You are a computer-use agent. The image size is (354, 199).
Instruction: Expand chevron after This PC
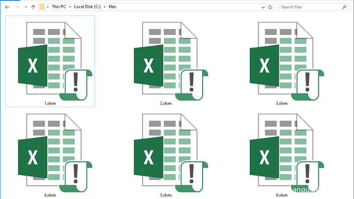70,7
